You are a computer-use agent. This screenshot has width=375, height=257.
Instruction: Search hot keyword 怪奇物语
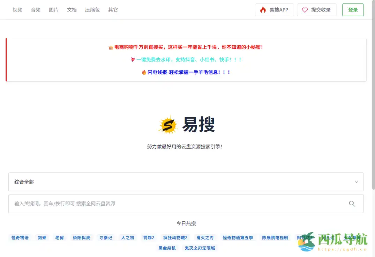coord(20,237)
